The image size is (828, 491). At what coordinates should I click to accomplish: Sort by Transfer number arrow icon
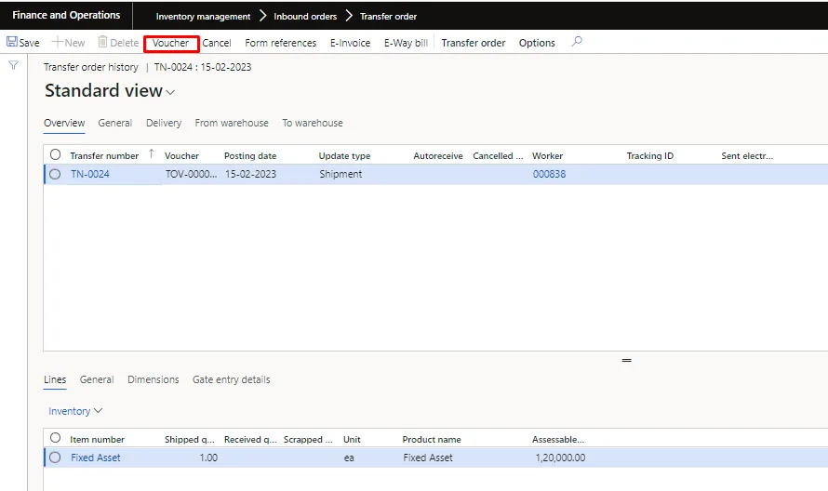click(151, 153)
